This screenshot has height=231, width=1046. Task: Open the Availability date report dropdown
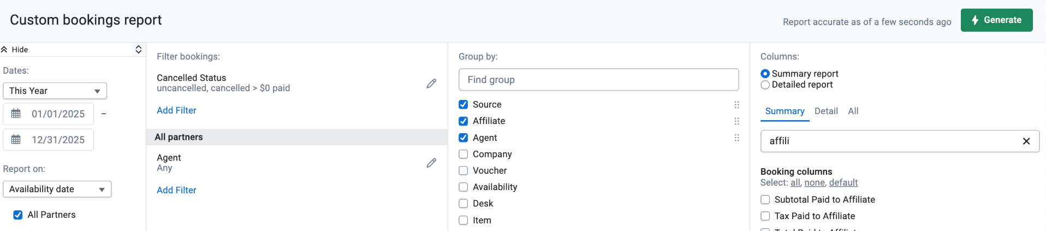click(57, 189)
